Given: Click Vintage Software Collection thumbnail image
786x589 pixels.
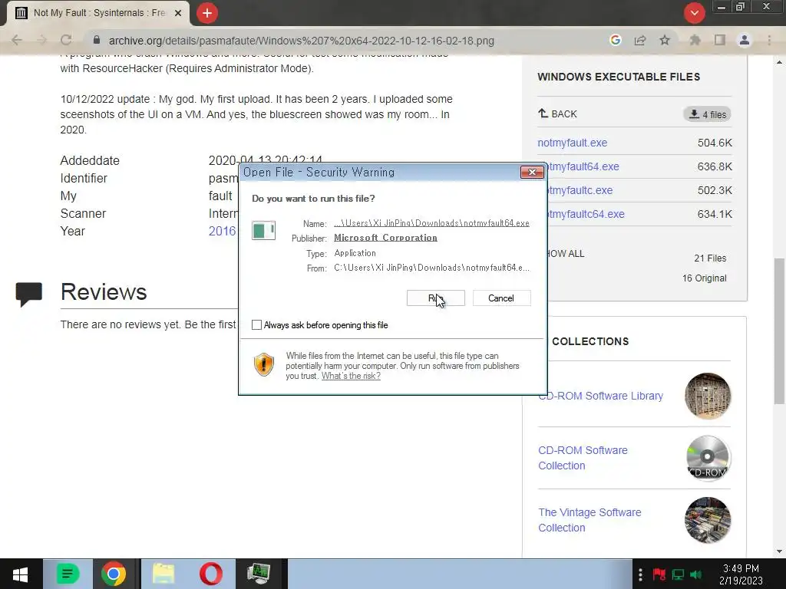Looking at the screenshot, I should (708, 520).
